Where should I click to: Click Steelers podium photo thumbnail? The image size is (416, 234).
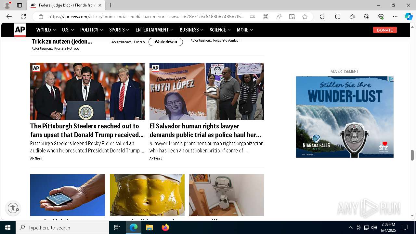click(x=87, y=91)
